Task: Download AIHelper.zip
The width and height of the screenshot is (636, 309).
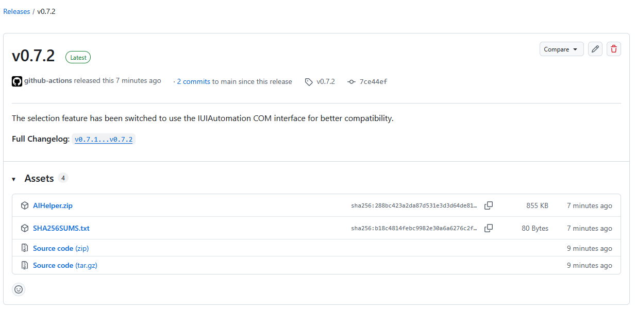Action: click(53, 205)
